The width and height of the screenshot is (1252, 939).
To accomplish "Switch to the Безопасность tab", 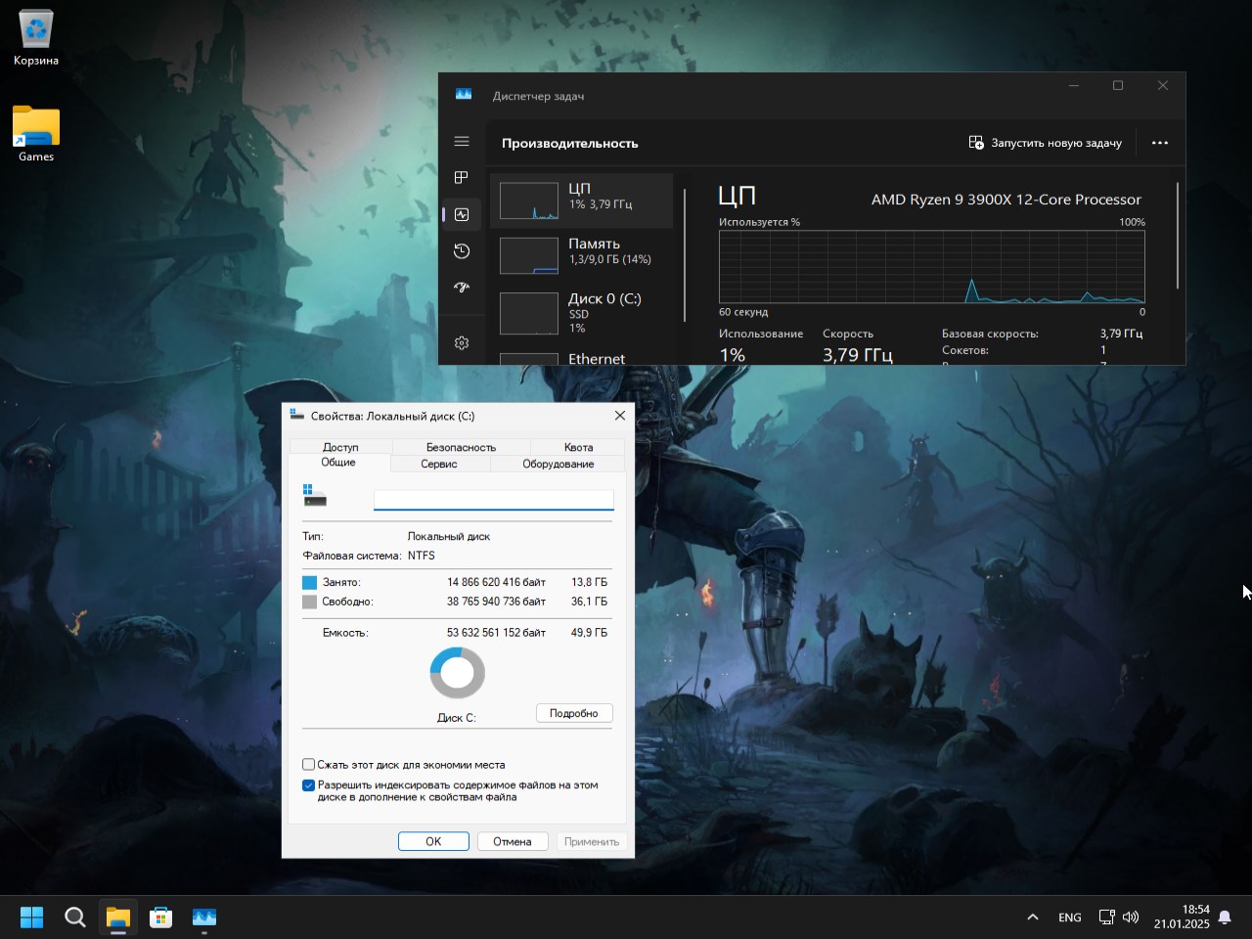I will pyautogui.click(x=461, y=447).
